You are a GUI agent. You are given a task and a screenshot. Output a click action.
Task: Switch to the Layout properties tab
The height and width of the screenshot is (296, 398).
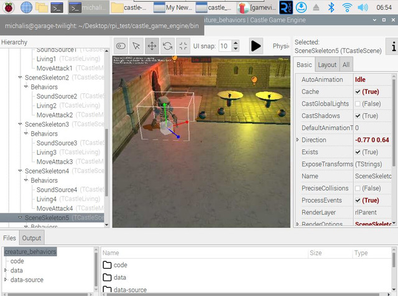click(327, 65)
